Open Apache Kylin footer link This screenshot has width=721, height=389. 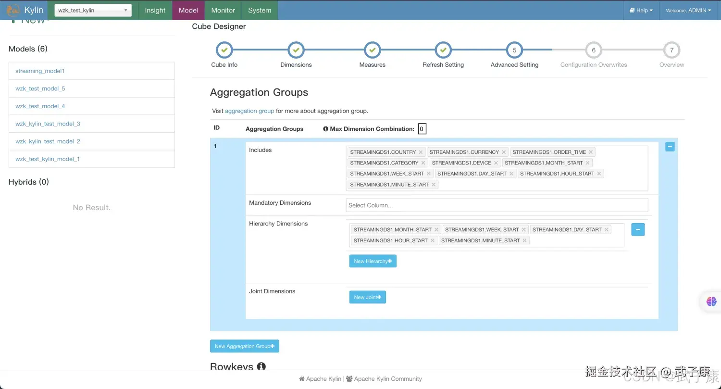click(x=320, y=379)
